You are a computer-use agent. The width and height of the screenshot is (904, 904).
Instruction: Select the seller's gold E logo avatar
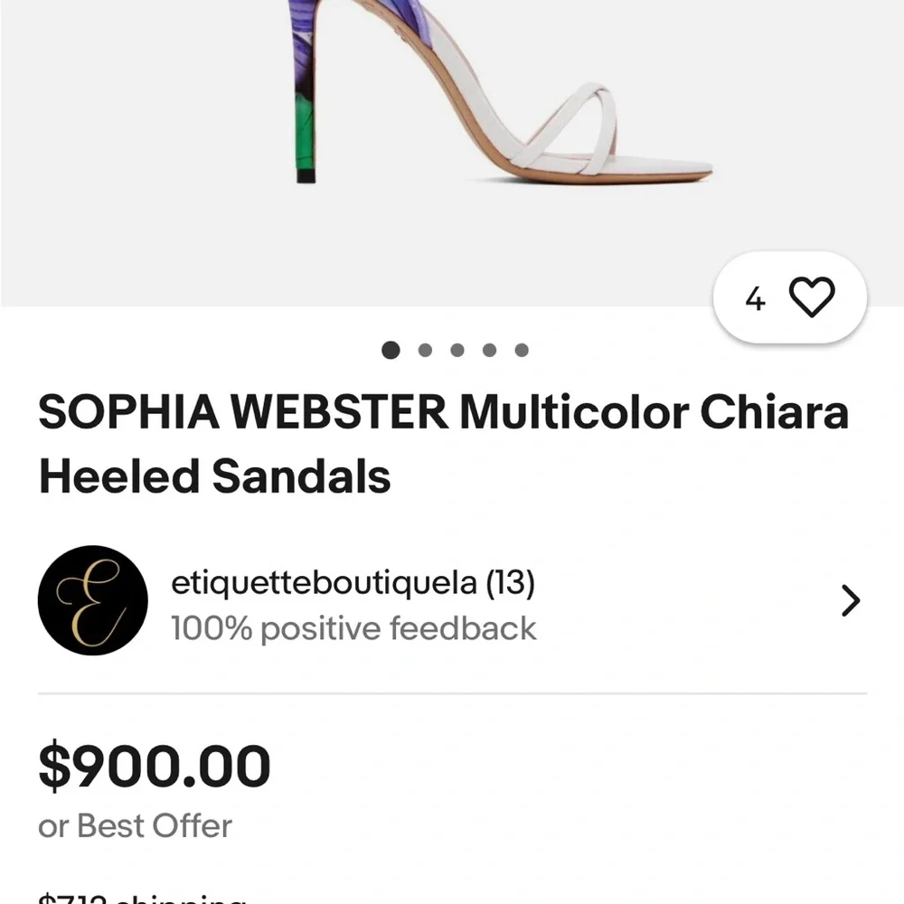pos(91,600)
